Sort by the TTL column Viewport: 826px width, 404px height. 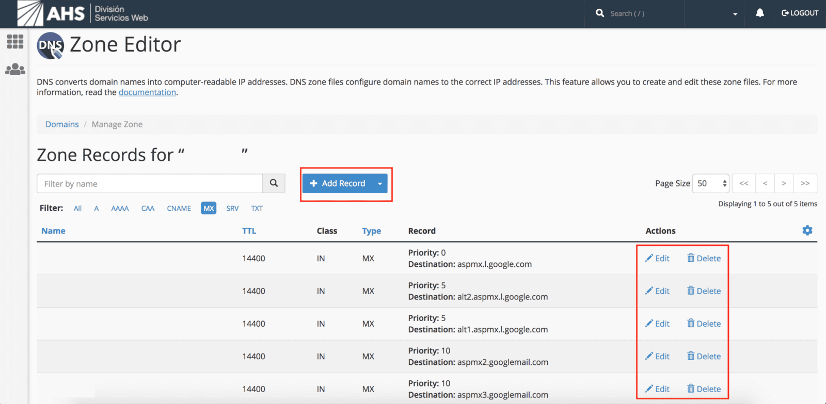pos(249,231)
